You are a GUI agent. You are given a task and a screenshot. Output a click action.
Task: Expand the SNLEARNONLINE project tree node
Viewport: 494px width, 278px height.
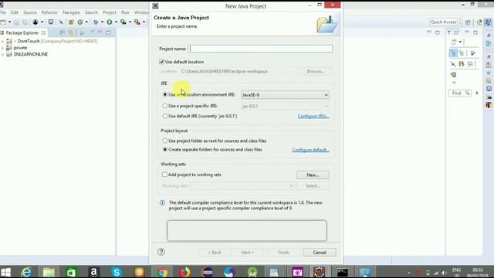pyautogui.click(x=2, y=55)
